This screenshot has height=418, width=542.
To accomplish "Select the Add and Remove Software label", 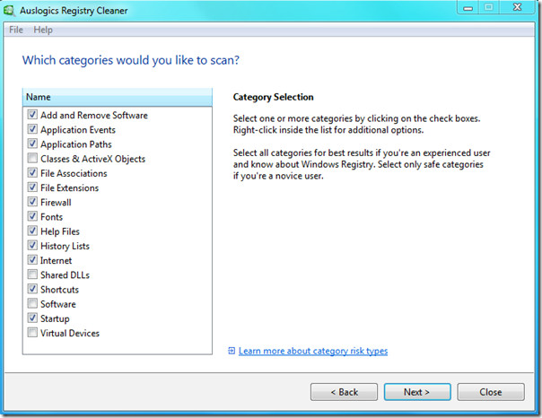I will click(94, 115).
